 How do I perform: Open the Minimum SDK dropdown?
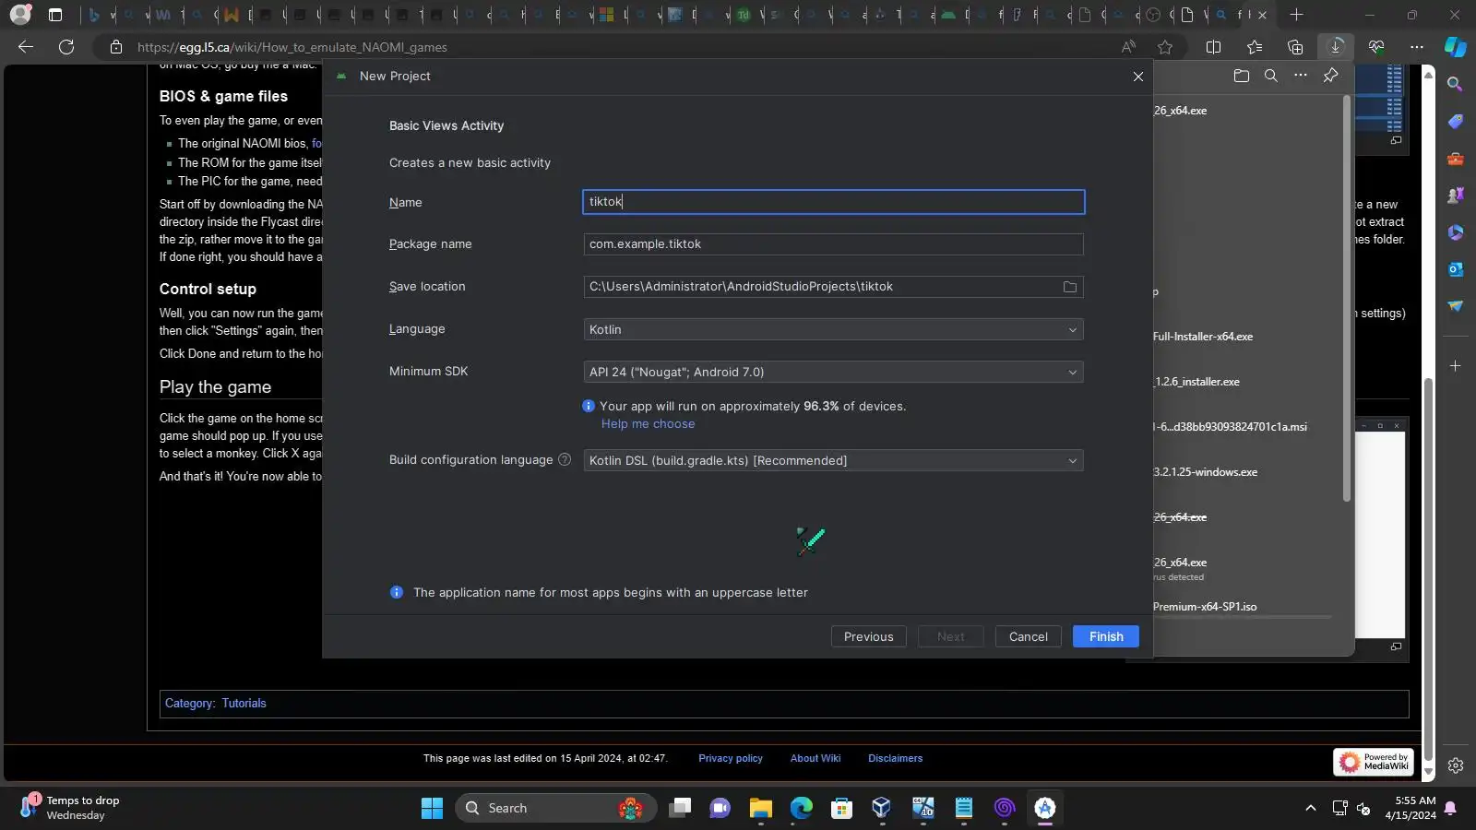[x=833, y=372]
